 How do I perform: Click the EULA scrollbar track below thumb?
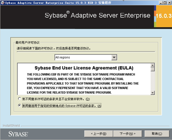(152, 81)
